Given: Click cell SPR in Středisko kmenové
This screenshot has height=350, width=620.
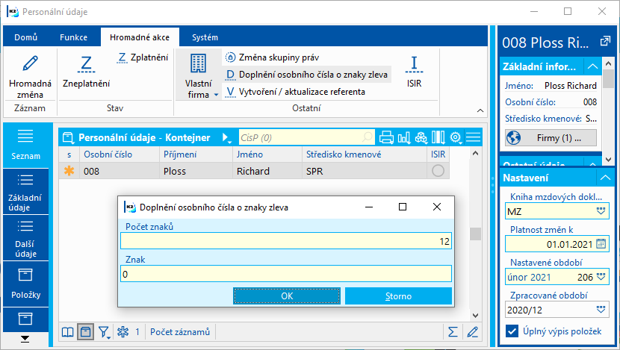Looking at the screenshot, I should click(365, 171).
